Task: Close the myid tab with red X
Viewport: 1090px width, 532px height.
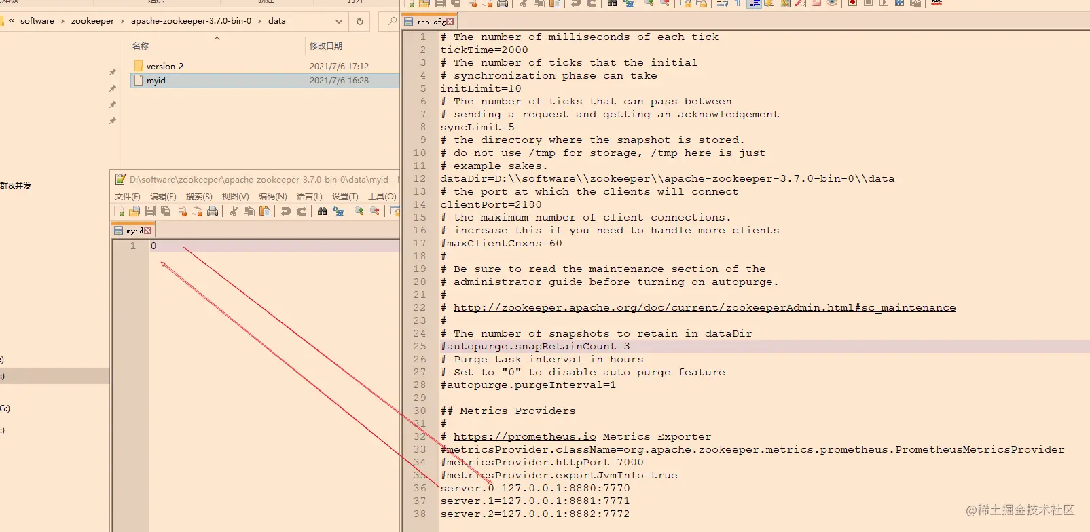Action: [147, 231]
